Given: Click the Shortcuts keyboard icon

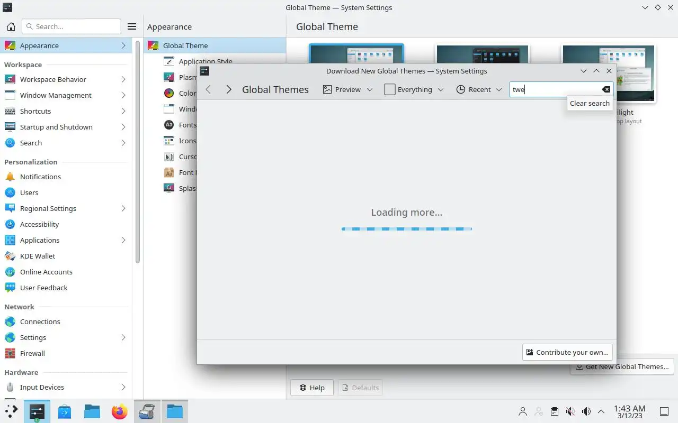Looking at the screenshot, I should click(x=10, y=111).
